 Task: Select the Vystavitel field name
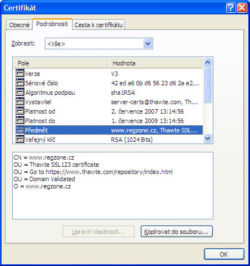coord(38,102)
